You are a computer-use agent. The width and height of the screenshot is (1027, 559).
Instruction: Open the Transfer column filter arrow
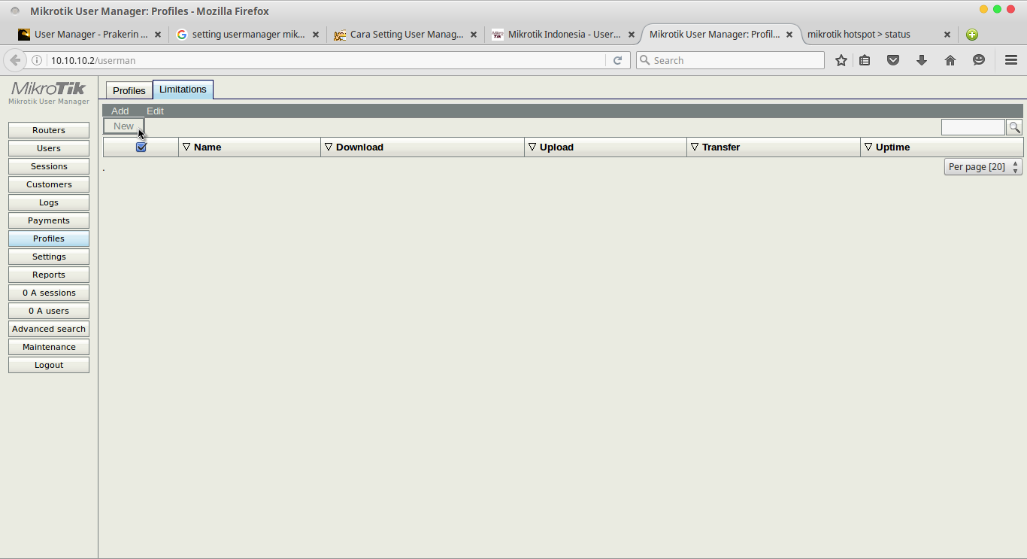pyautogui.click(x=694, y=147)
